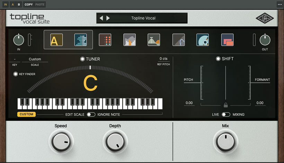The image size is (284, 163).
Task: Select the B preset state
Action: pos(19,4)
